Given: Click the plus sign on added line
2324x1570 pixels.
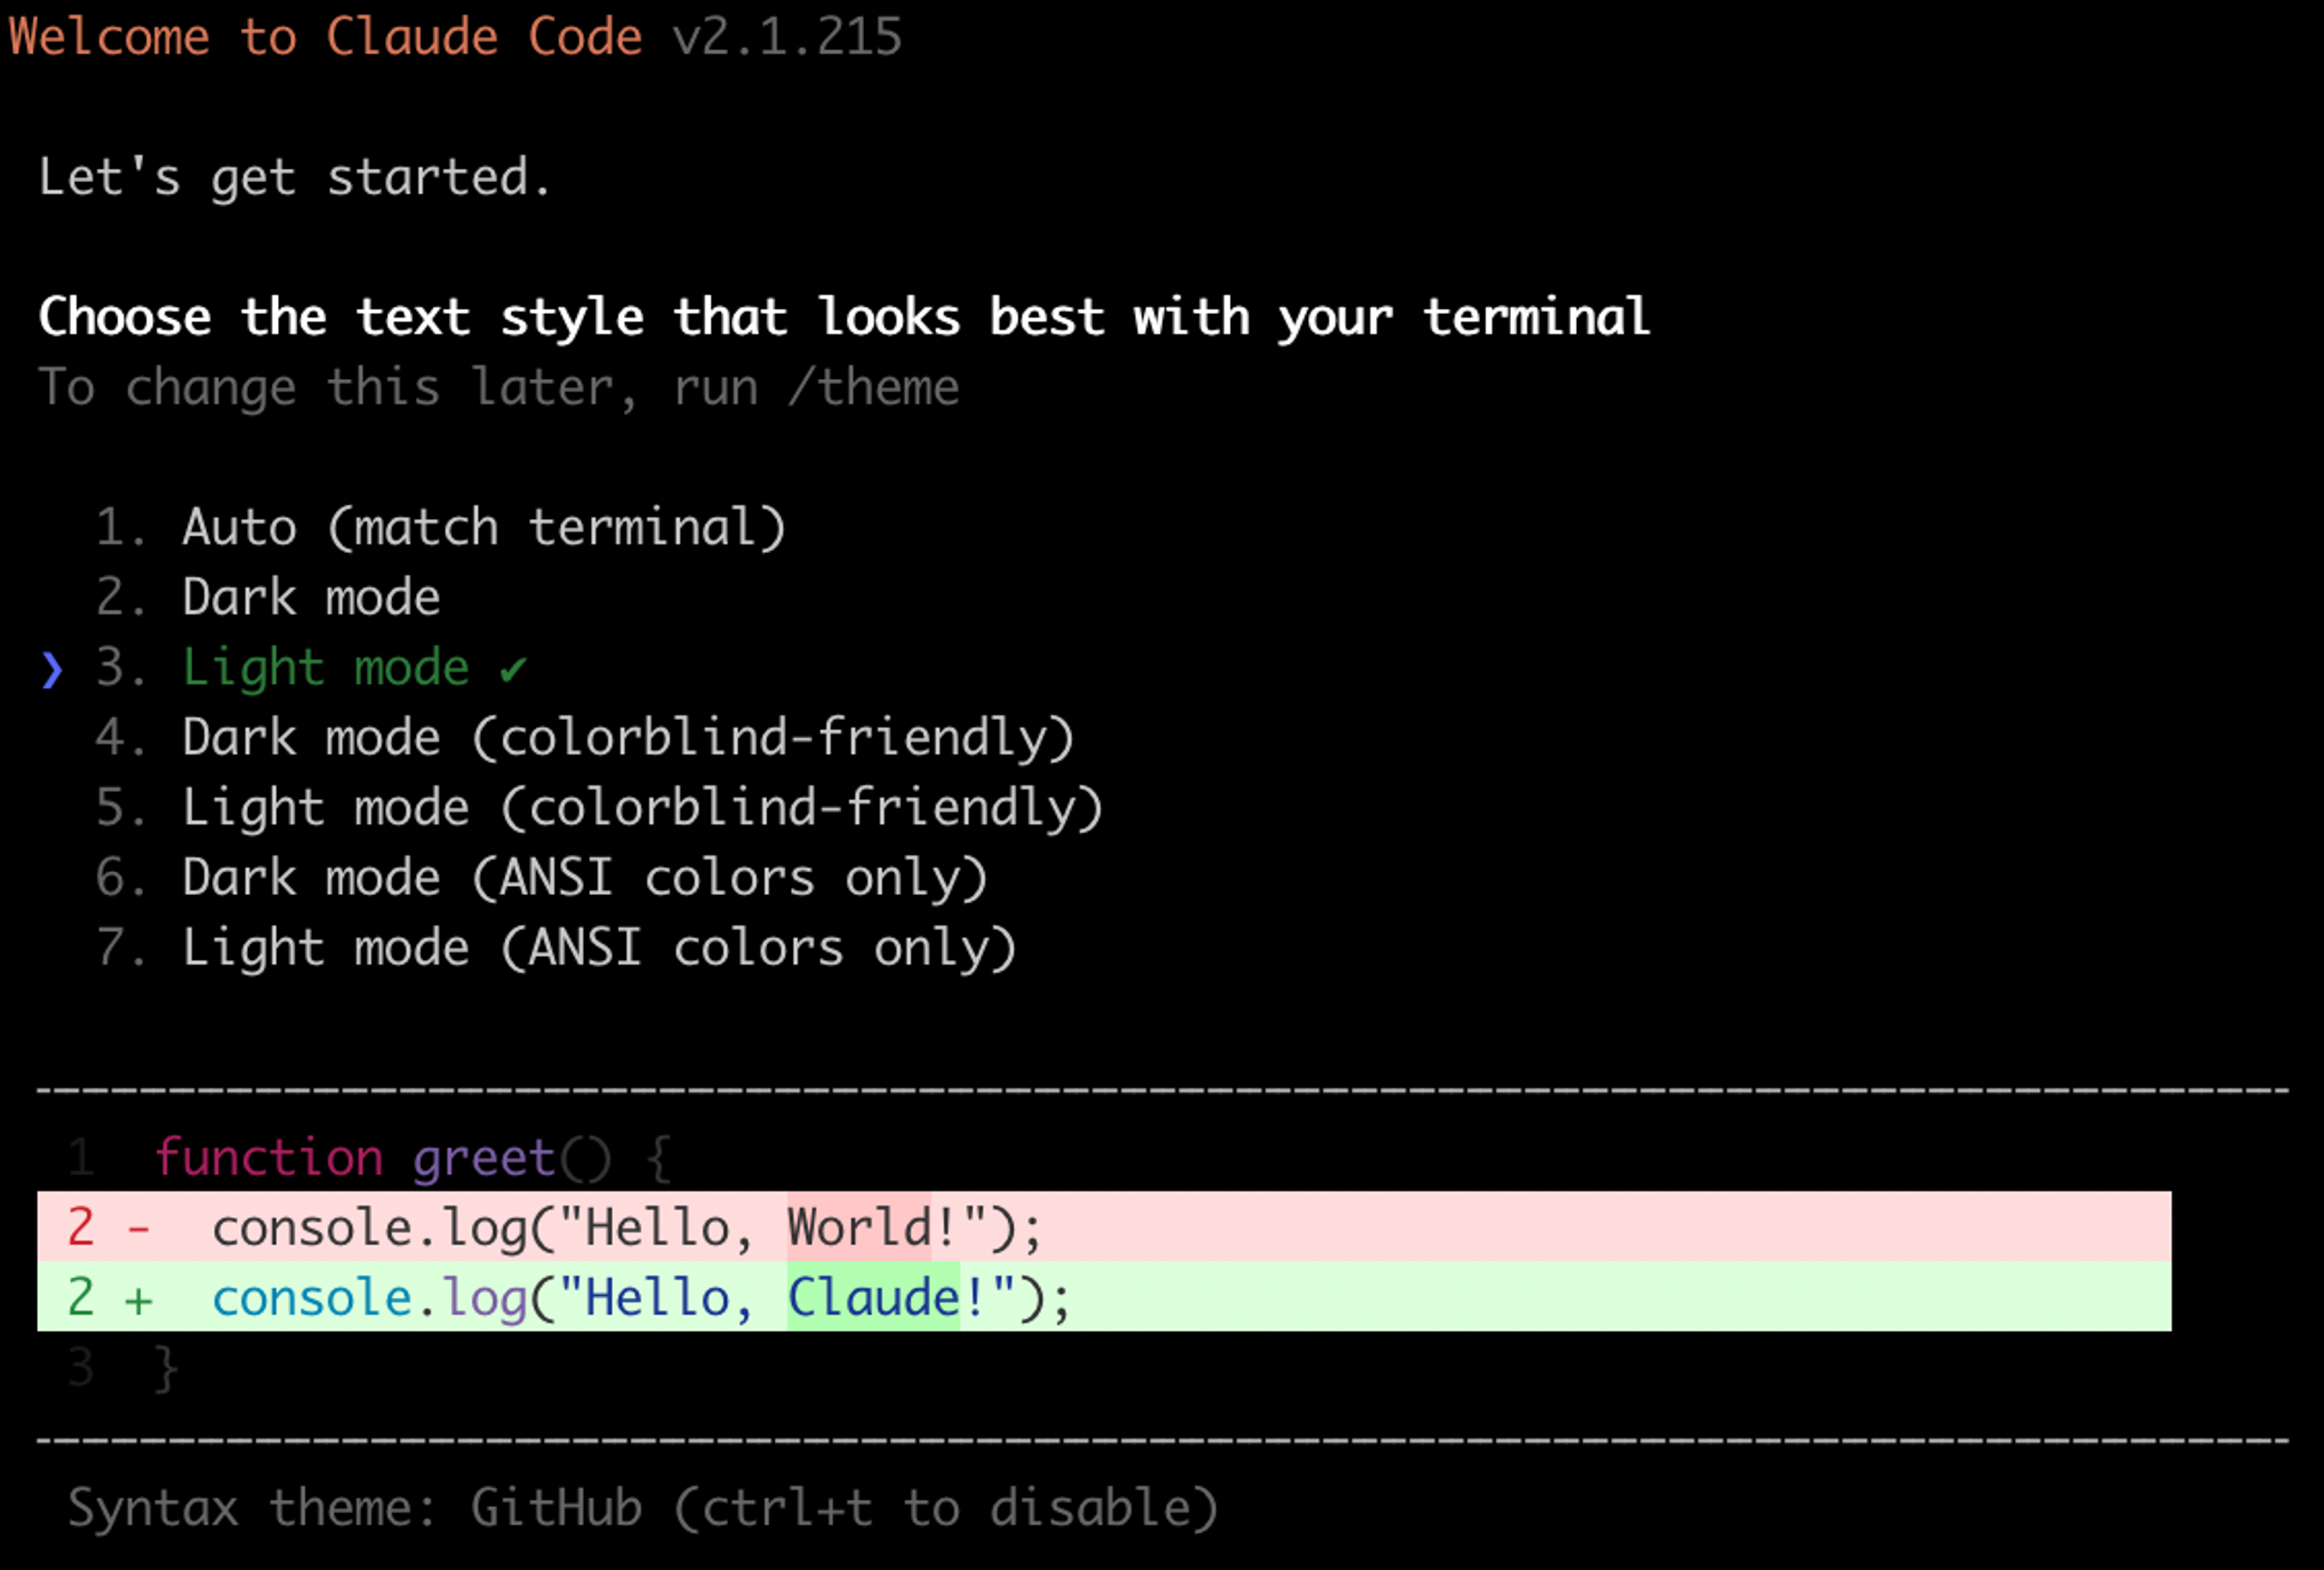Looking at the screenshot, I should tap(139, 1300).
